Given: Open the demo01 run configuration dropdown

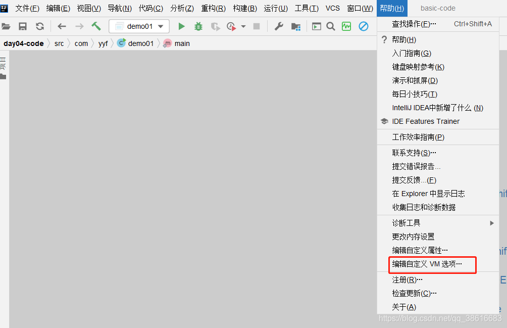Looking at the screenshot, I should (139, 26).
